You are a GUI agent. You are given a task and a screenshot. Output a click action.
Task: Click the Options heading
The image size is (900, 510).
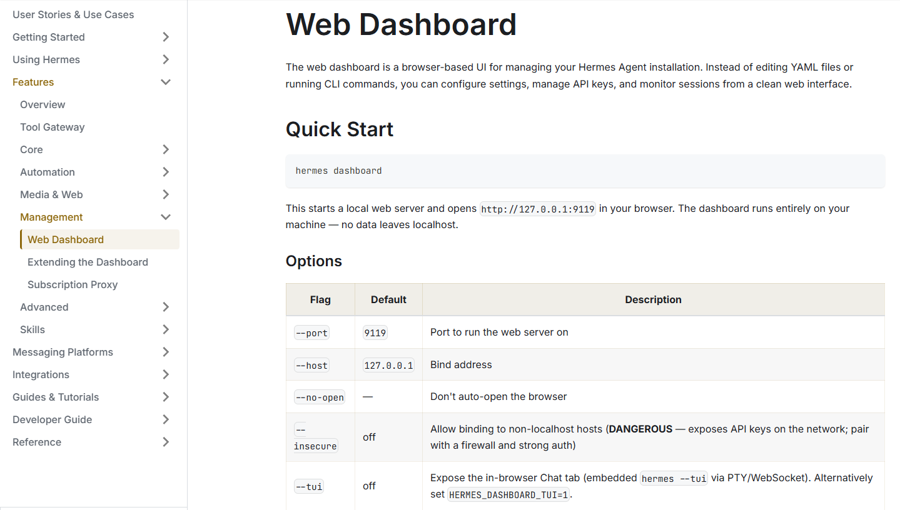pos(314,261)
